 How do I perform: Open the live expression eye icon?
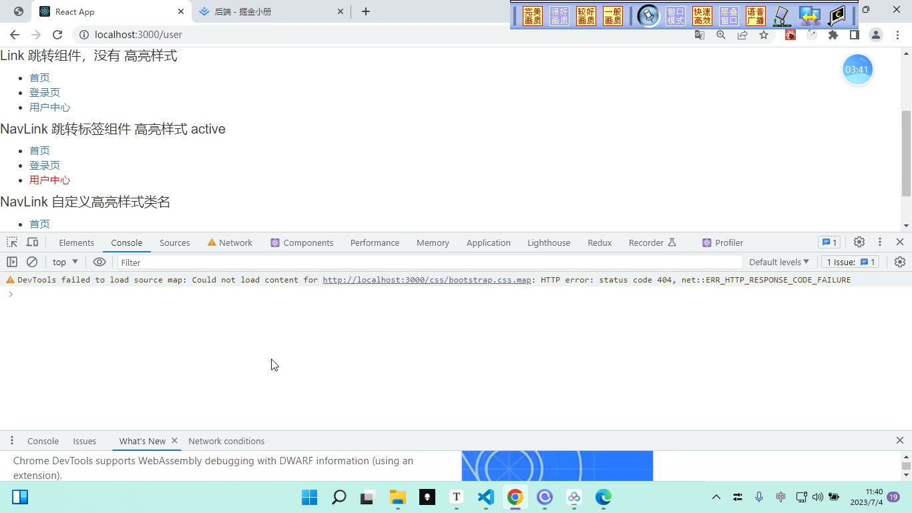99,262
